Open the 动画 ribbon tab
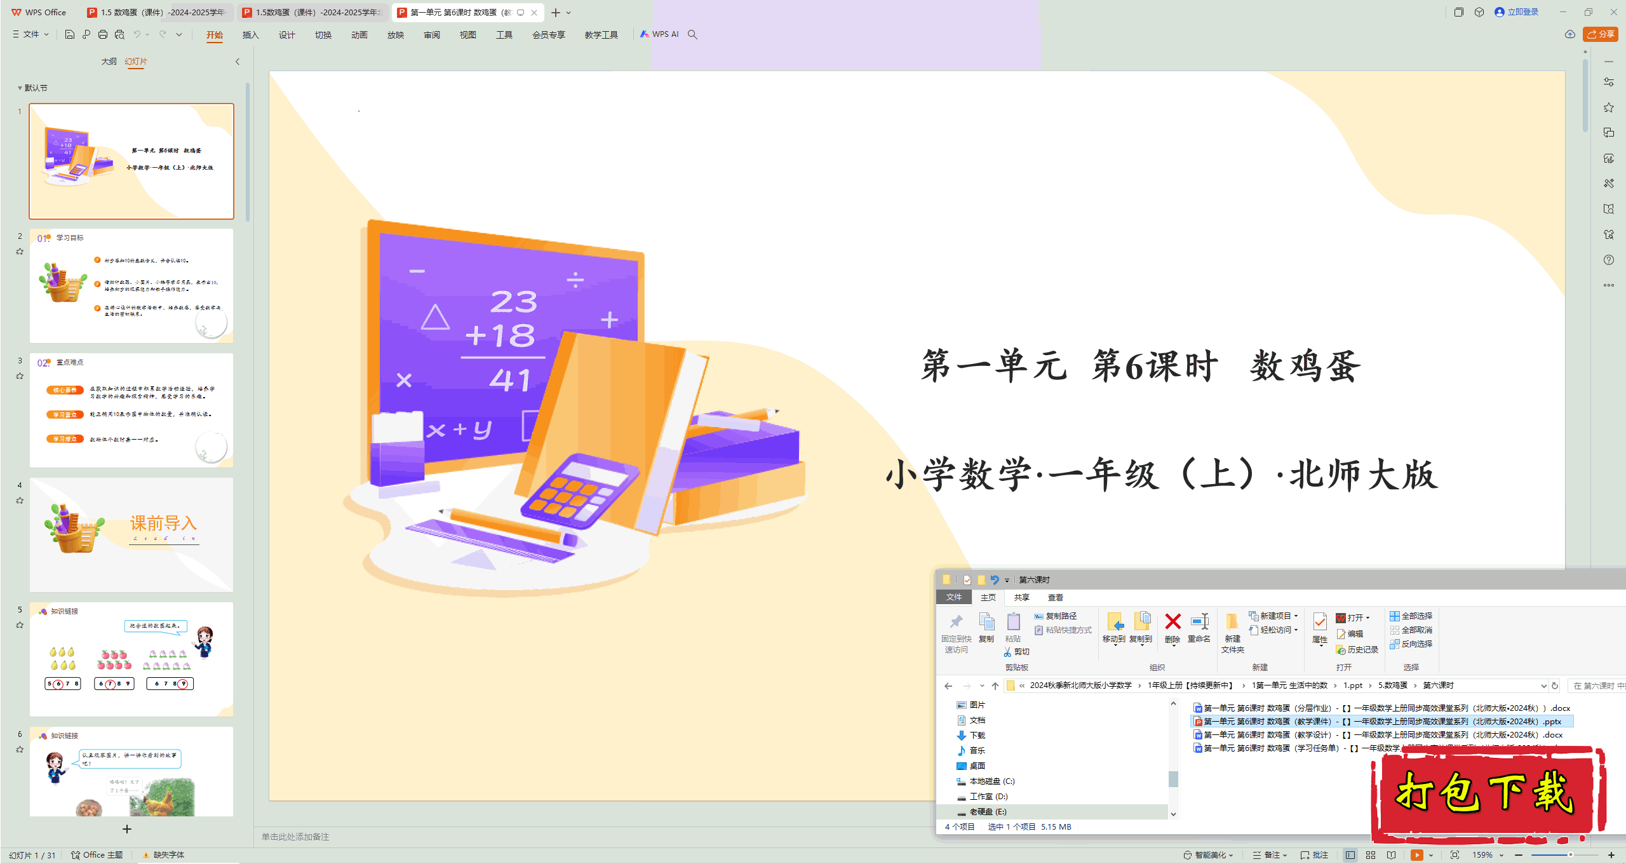This screenshot has width=1626, height=864. [359, 35]
